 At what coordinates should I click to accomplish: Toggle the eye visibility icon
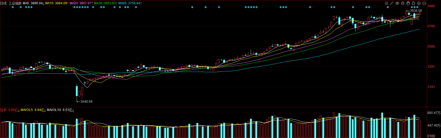tap(397, 3)
